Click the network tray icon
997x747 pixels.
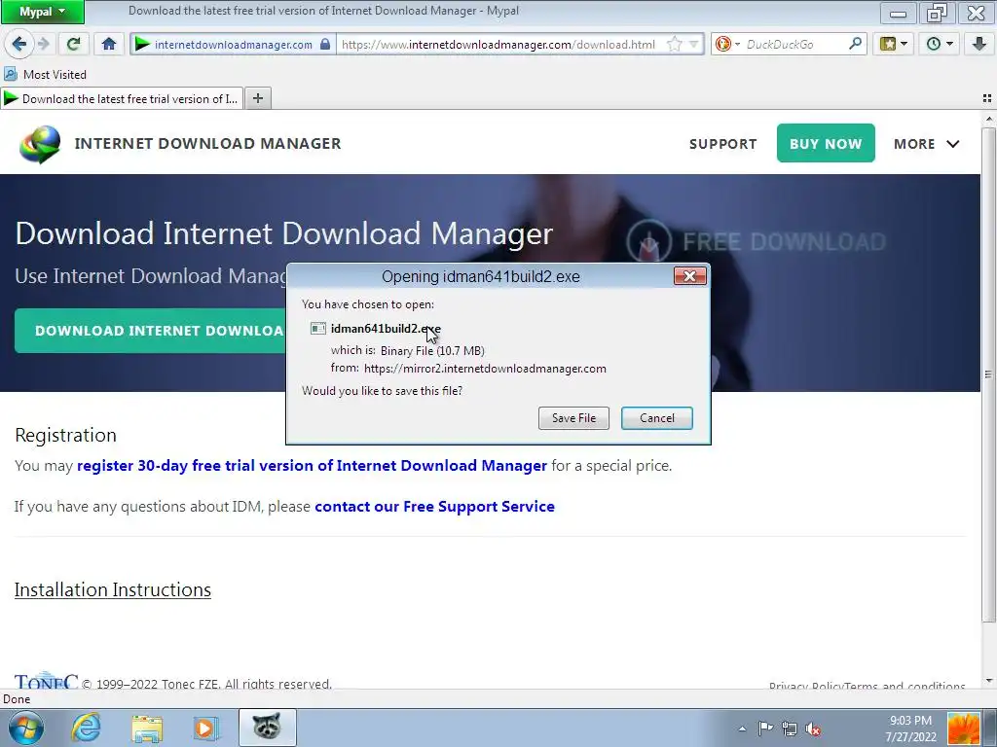pos(789,729)
